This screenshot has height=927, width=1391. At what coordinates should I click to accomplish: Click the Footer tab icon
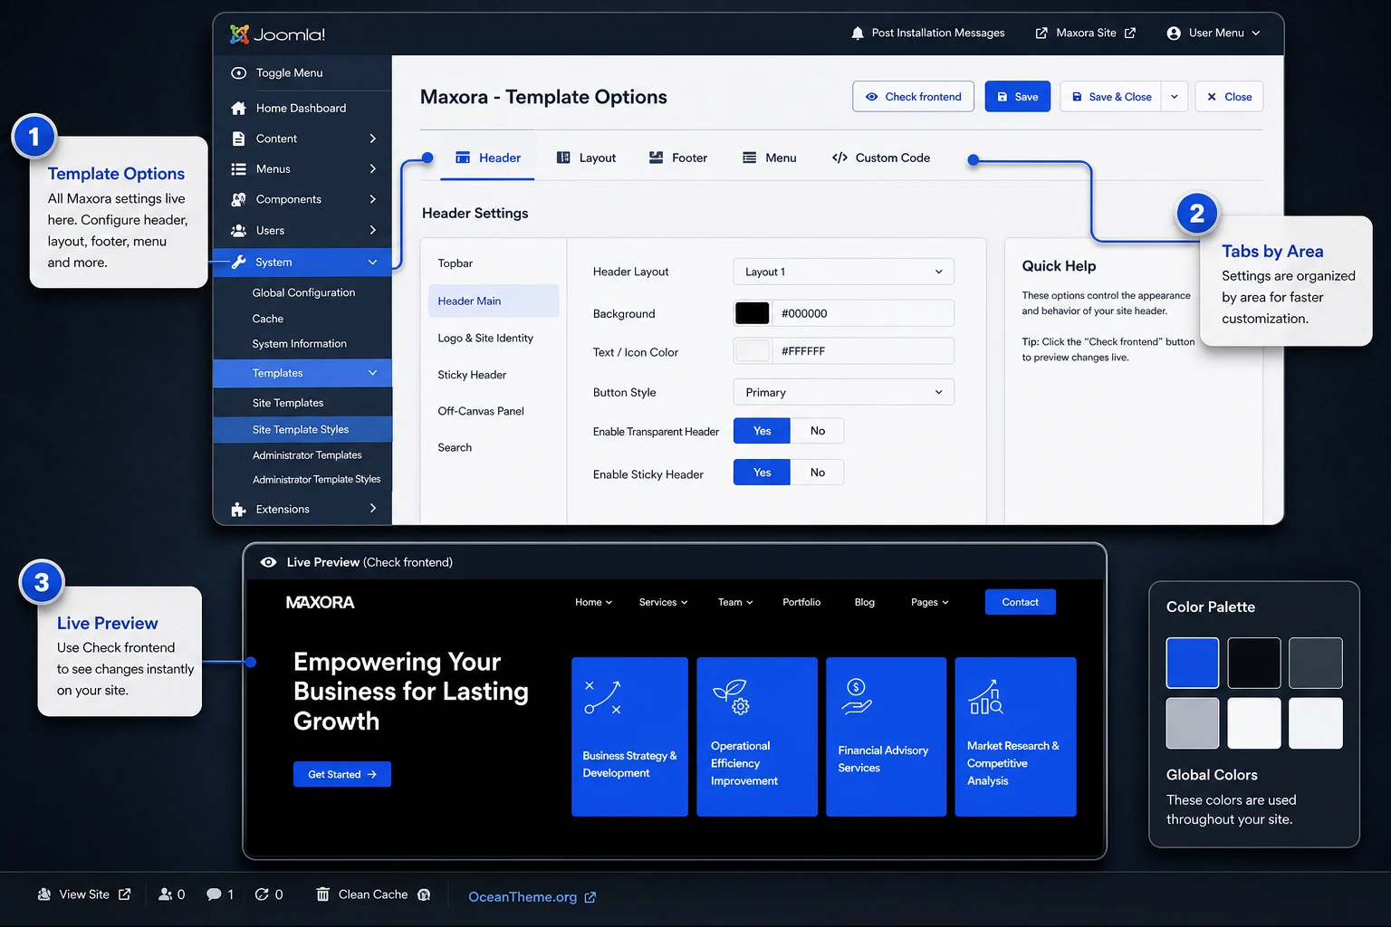pos(656,158)
